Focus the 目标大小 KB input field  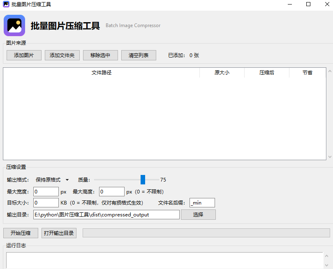pos(46,203)
